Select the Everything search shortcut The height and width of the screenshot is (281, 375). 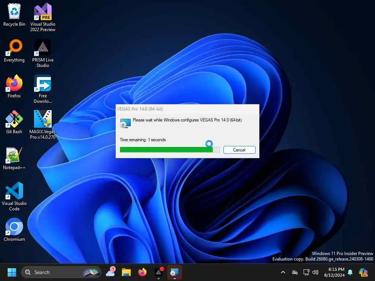click(x=14, y=50)
